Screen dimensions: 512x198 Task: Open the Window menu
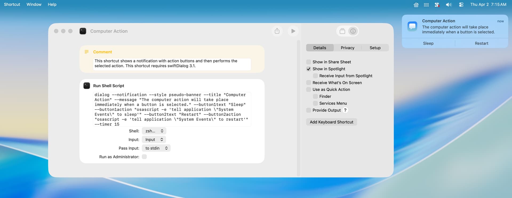point(34,5)
